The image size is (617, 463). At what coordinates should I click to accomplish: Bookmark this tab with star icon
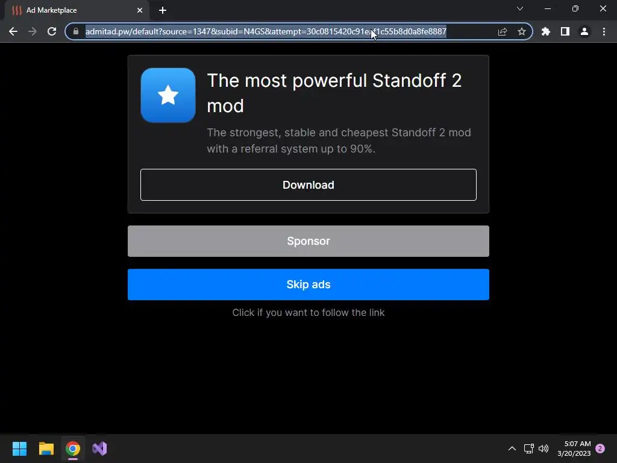[x=521, y=31]
